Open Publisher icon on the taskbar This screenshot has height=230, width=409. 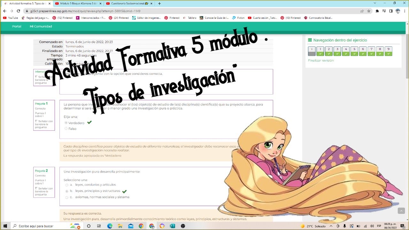173,226
